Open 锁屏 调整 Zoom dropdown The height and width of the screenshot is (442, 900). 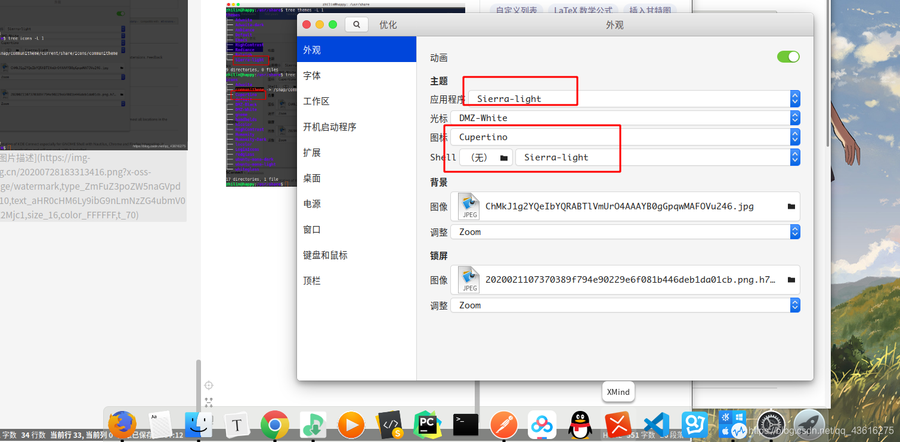point(625,305)
